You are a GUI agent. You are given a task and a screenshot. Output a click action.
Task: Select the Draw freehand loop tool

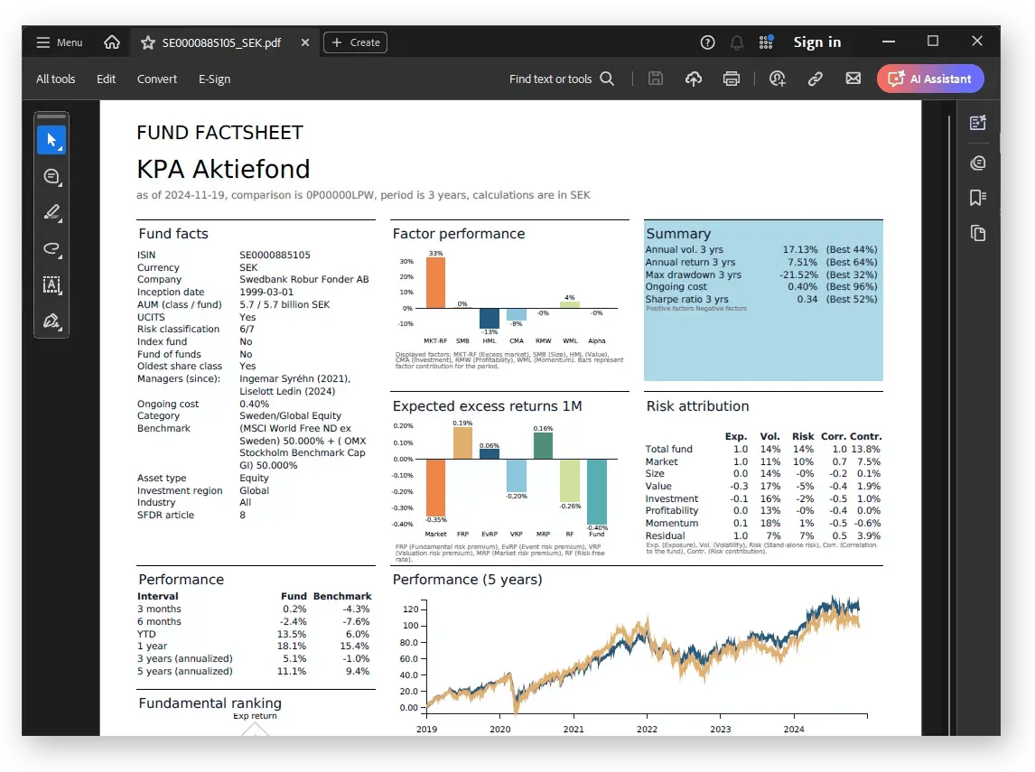[51, 249]
